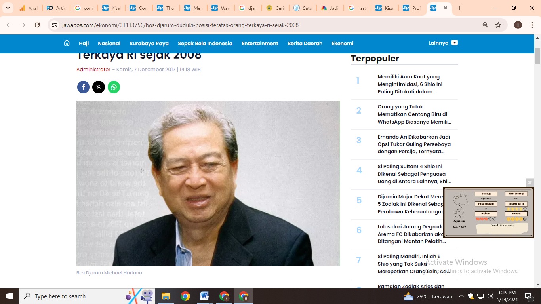Click the scrollbar down arrow
The image size is (541, 304).
[537, 285]
